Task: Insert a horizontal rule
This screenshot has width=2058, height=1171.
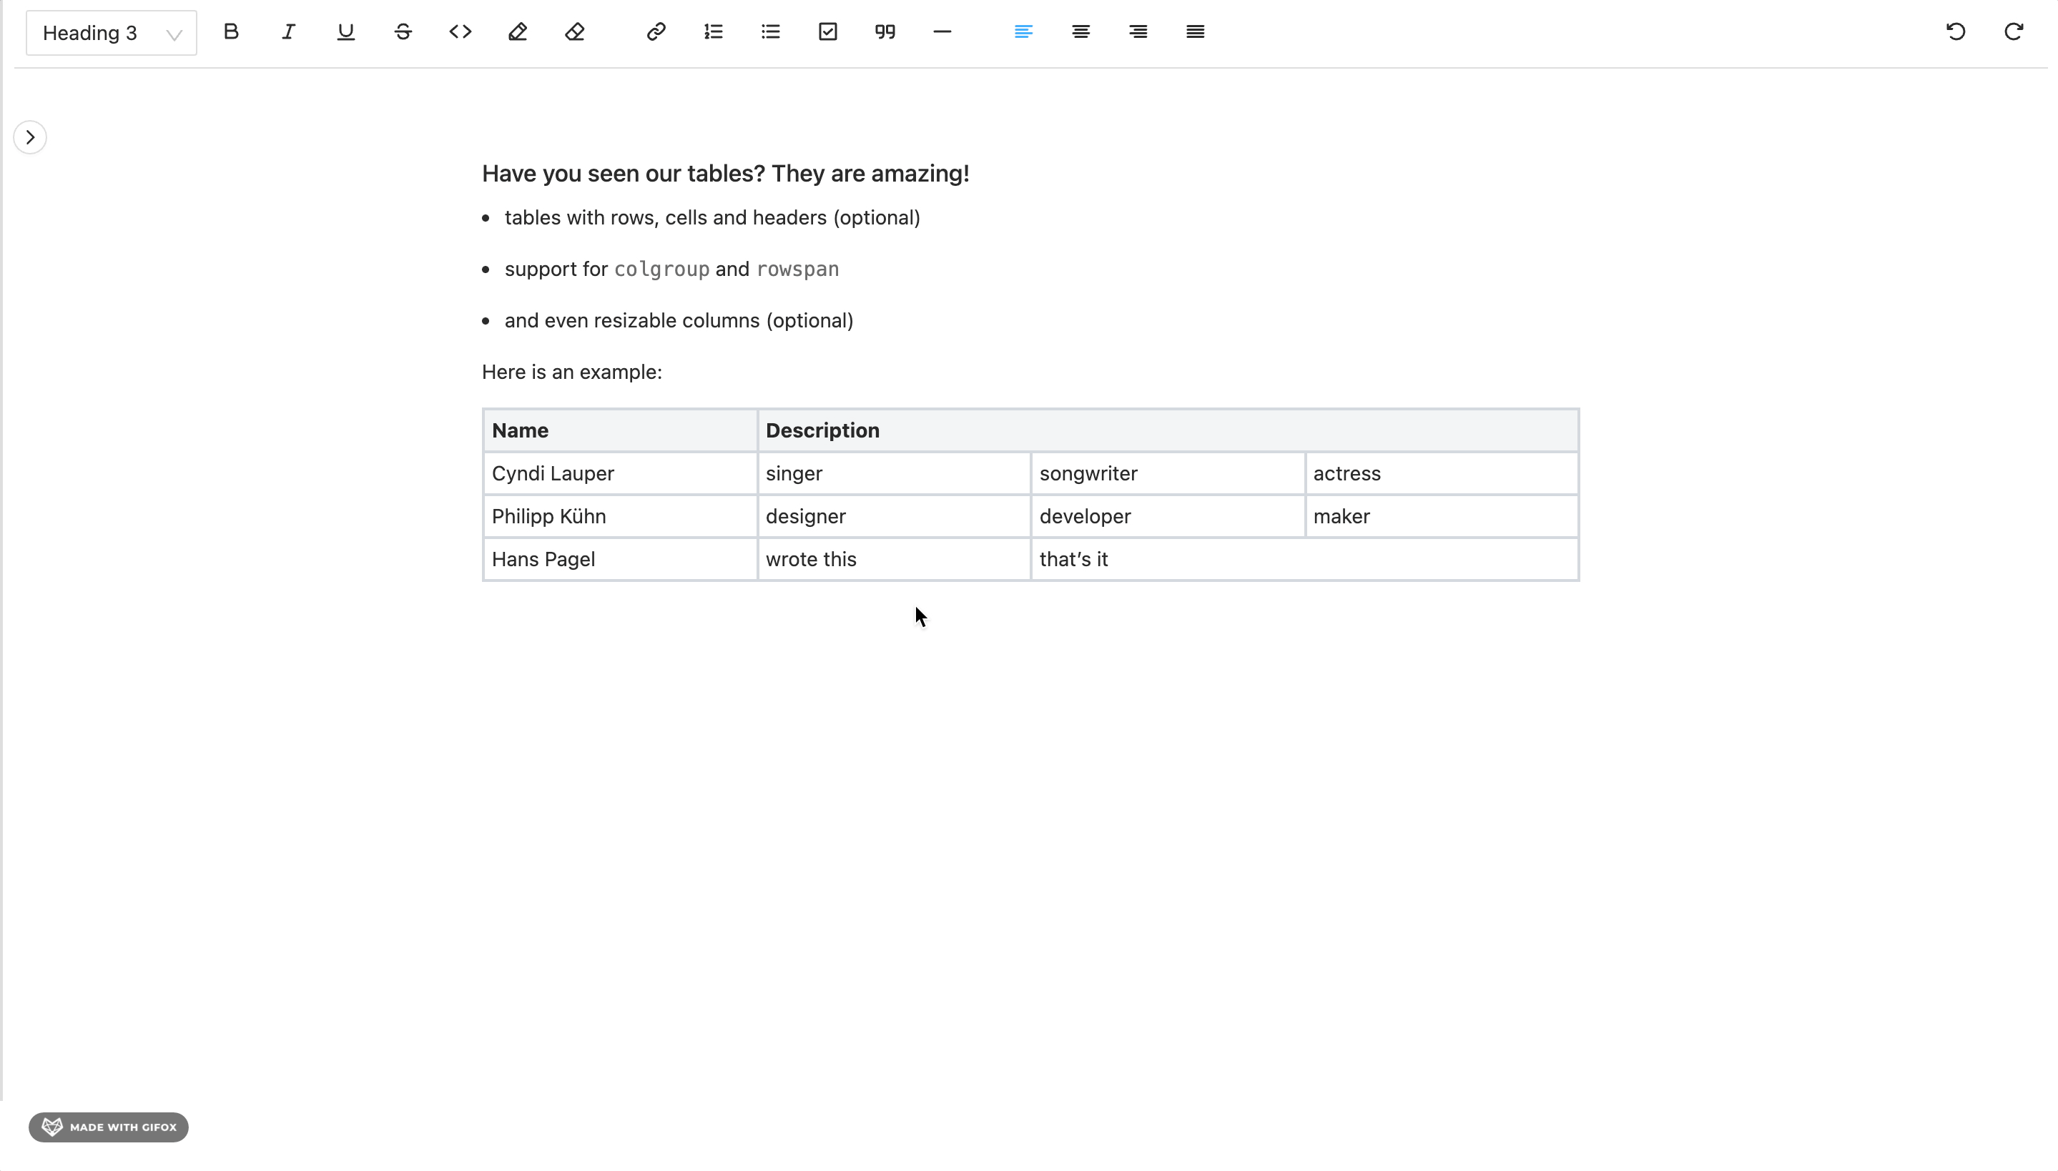Action: [941, 32]
